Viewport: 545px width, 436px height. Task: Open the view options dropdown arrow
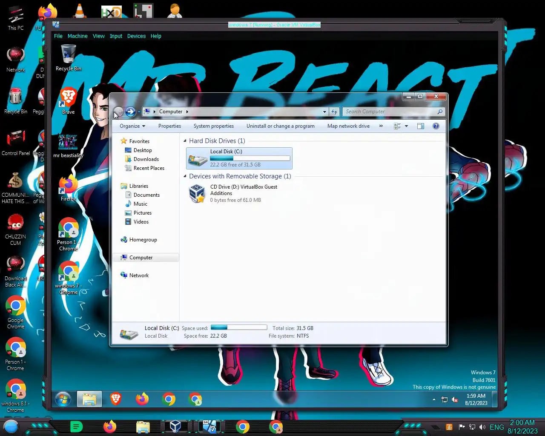(x=406, y=126)
